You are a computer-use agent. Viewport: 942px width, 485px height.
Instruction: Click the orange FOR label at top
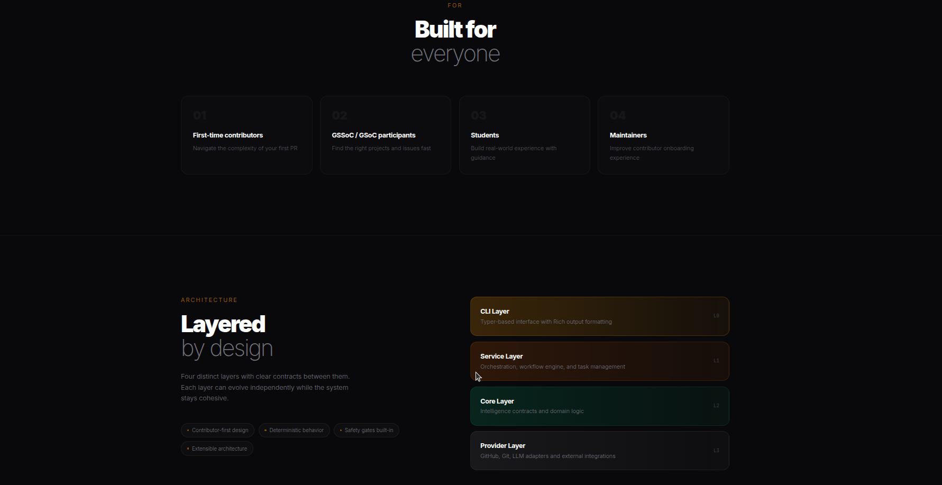(455, 5)
